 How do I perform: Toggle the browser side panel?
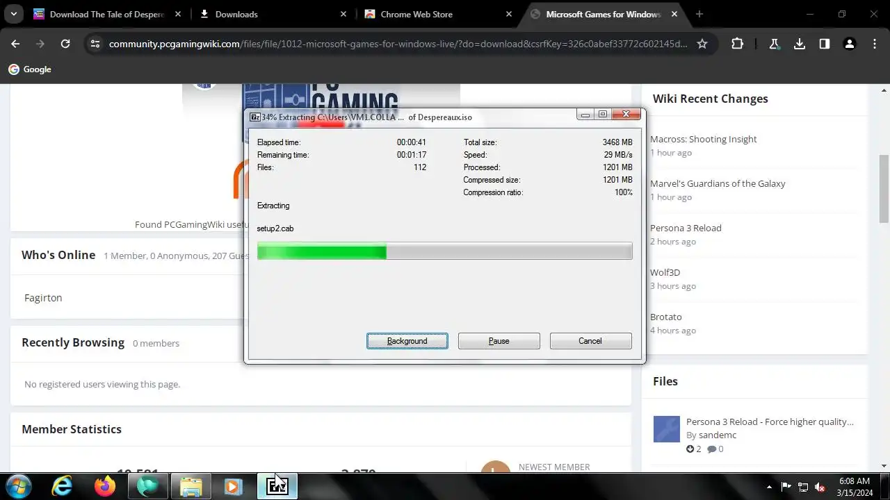pos(824,44)
